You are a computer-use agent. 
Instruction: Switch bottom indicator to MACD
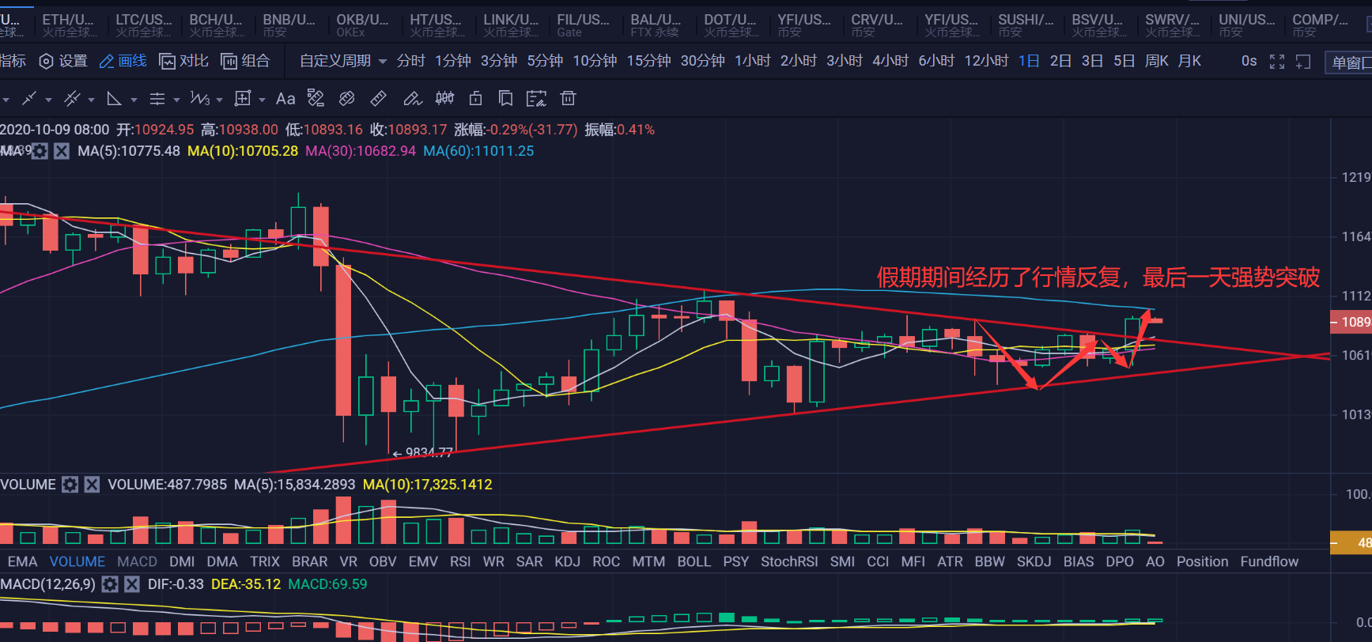click(137, 561)
